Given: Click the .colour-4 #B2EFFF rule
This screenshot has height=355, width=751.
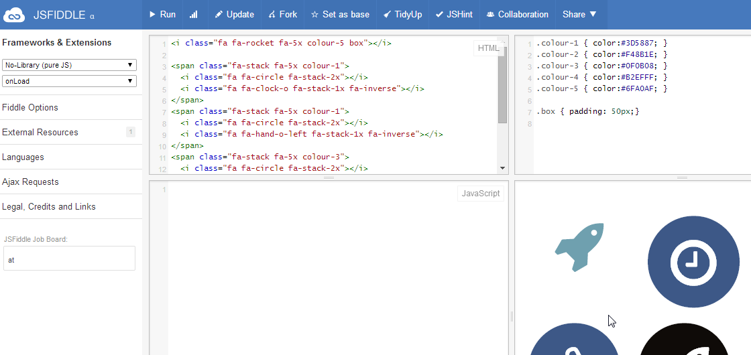Looking at the screenshot, I should point(601,77).
